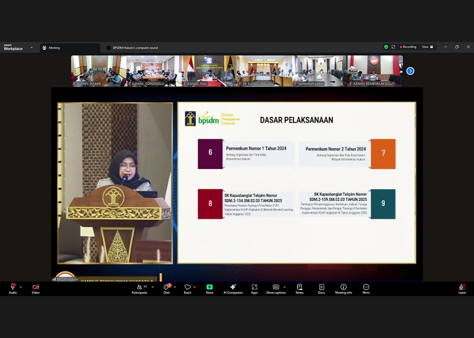Expand audio options arrow next to Audio
Image resolution: width=474 pixels, height=338 pixels.
pyautogui.click(x=21, y=287)
